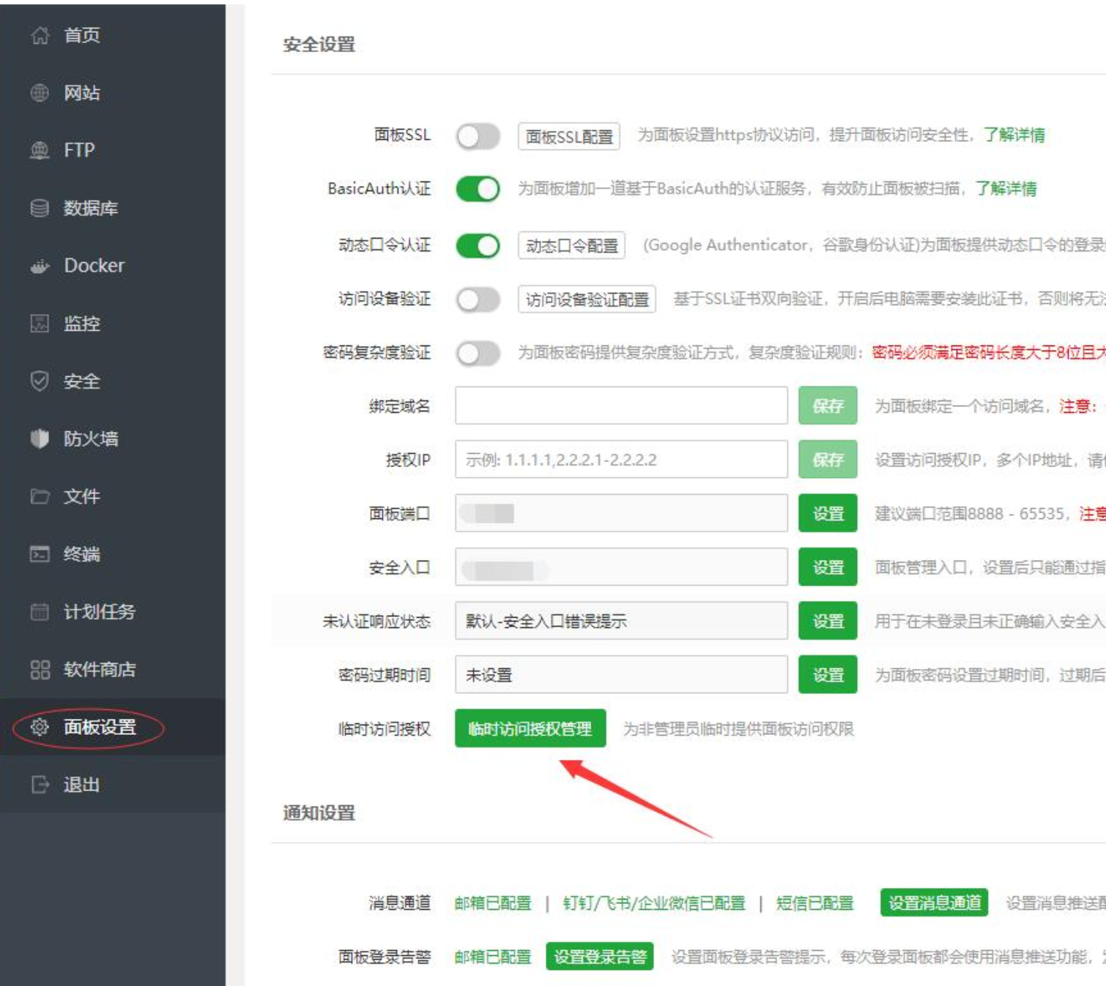Click the firewall icon for 防火墙

[40, 438]
